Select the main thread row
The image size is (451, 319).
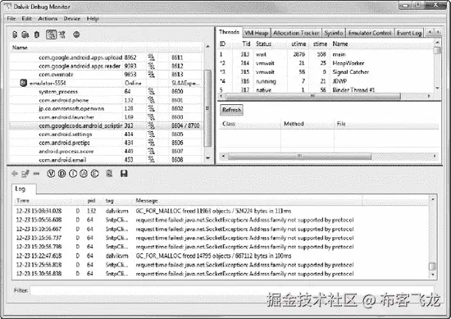(326, 54)
